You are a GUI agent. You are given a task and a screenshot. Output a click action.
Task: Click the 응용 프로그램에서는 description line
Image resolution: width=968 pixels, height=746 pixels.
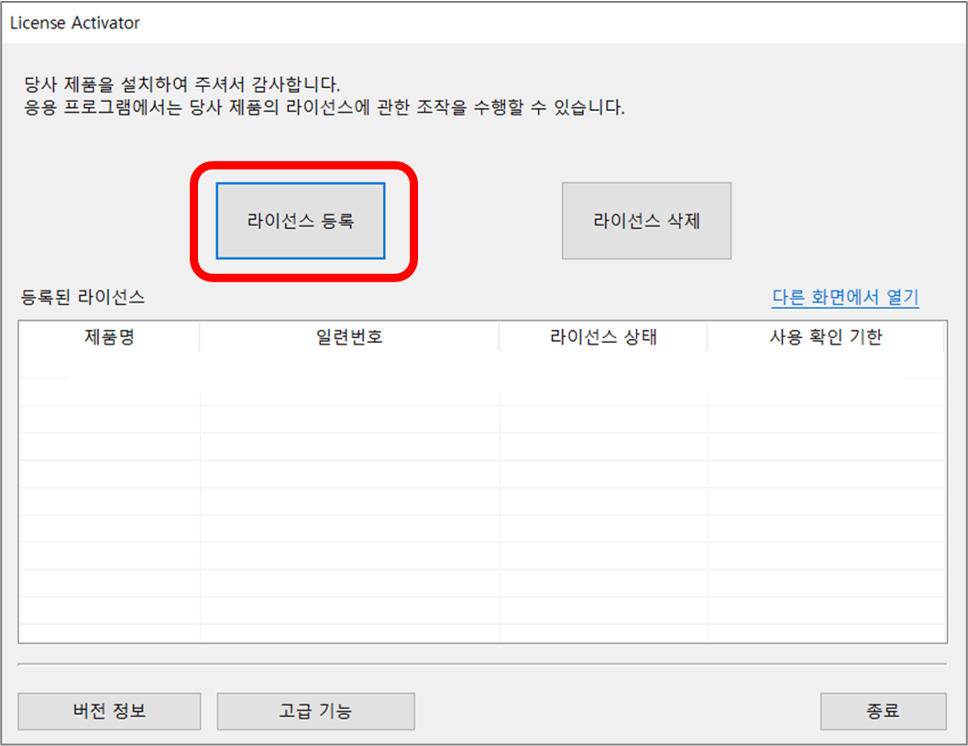[324, 107]
